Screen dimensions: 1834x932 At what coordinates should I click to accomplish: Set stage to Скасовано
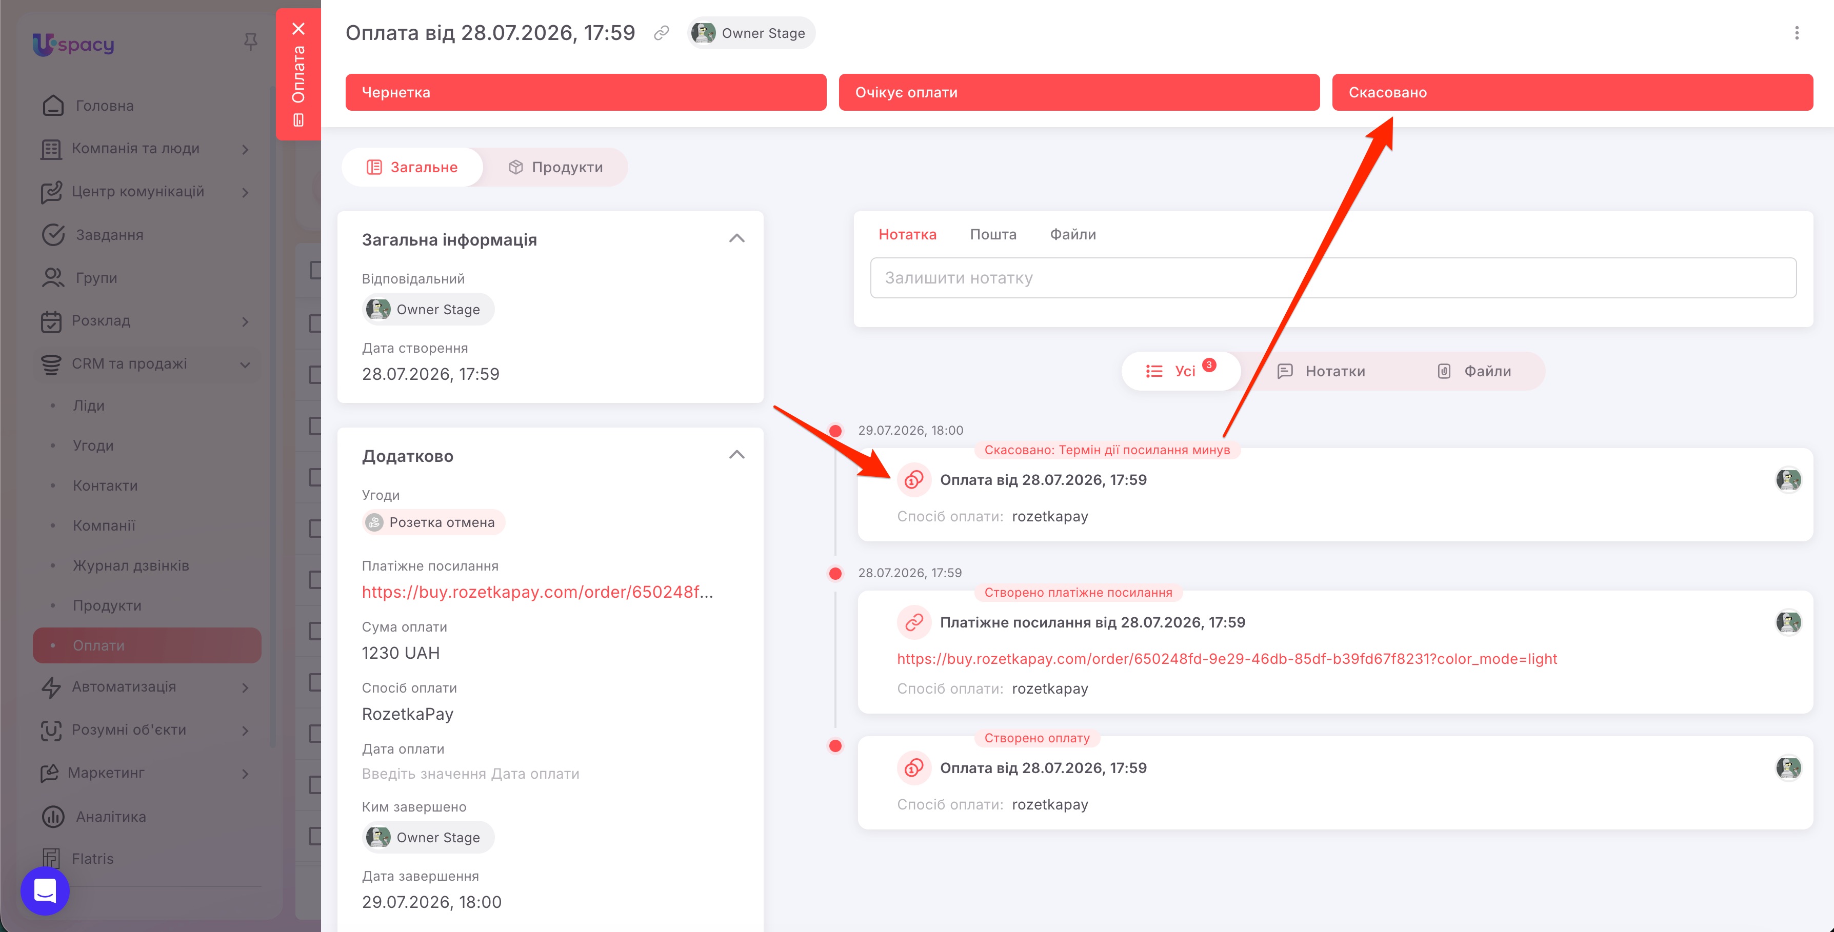coord(1573,92)
